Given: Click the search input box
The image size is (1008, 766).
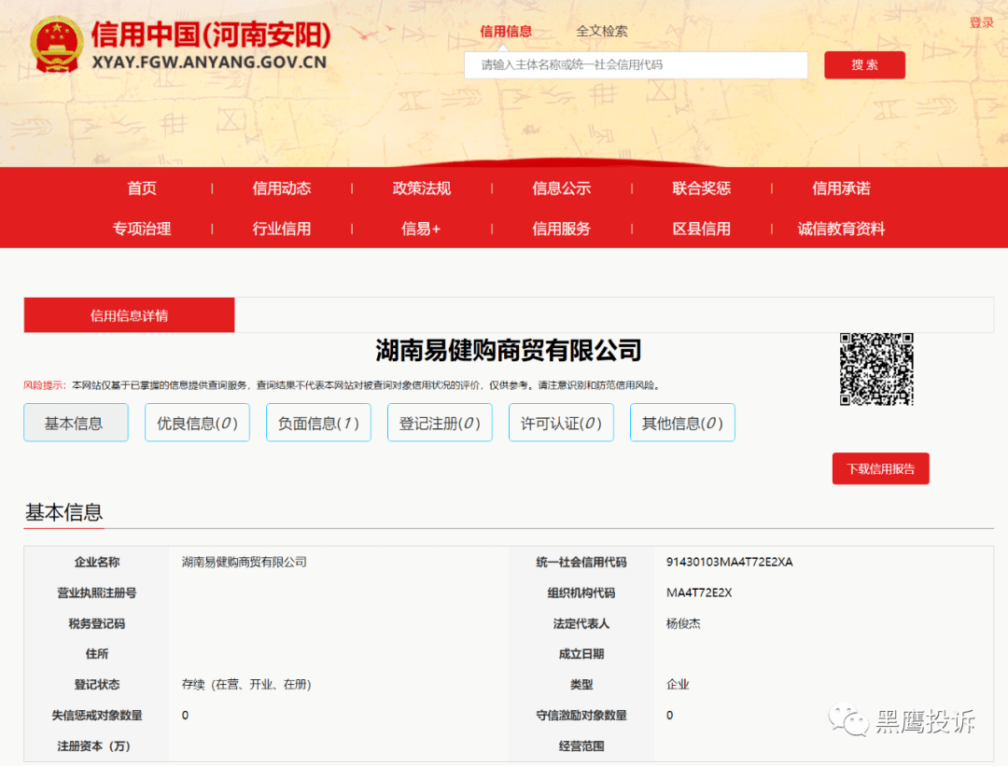Looking at the screenshot, I should 636,65.
